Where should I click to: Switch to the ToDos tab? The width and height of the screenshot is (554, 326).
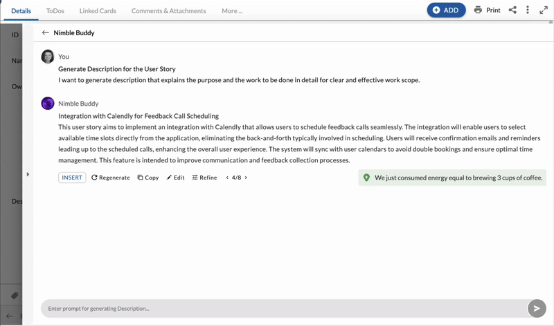click(x=55, y=11)
